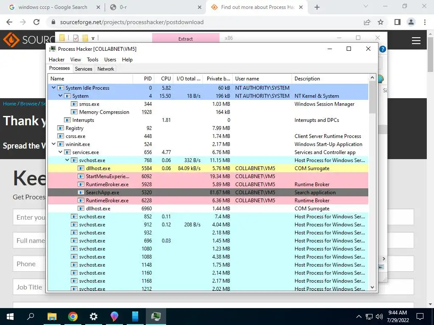Screen dimensions: 434x325
Task: Sort by the PID column header
Action: pos(144,79)
